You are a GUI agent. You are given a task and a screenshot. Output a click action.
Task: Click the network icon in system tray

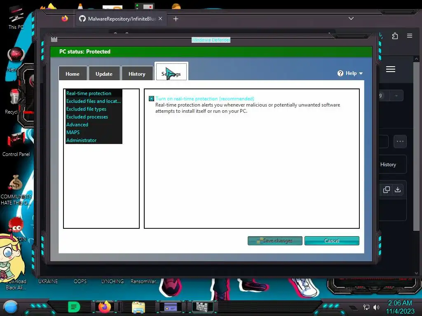point(366,307)
